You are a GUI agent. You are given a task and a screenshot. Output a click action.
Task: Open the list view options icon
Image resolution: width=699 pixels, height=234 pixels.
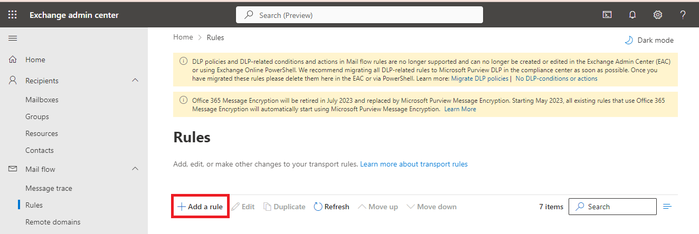pos(667,207)
